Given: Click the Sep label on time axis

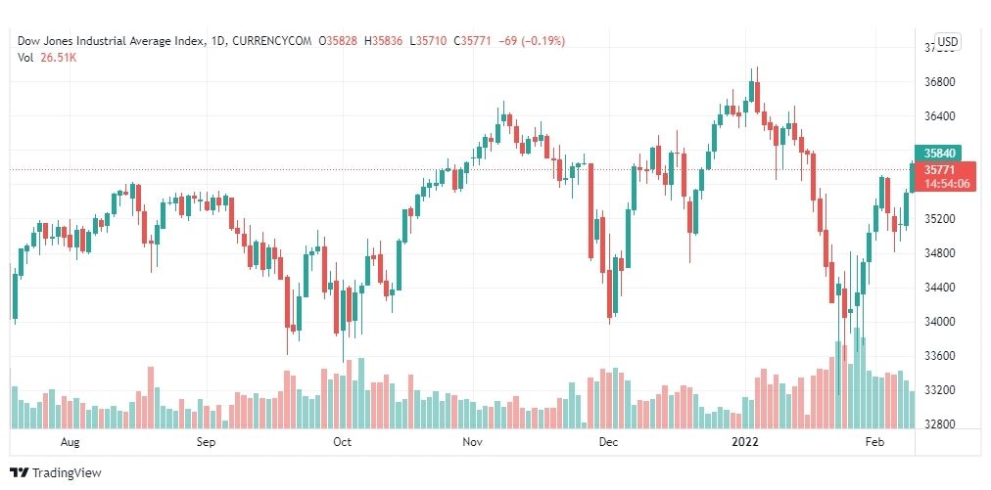Looking at the screenshot, I should click(x=206, y=442).
